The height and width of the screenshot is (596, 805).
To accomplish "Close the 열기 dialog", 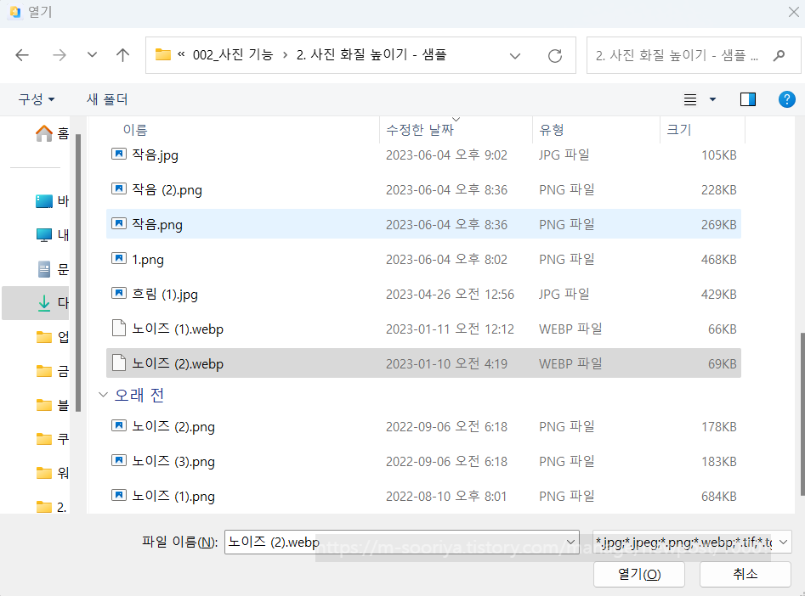I will [794, 12].
